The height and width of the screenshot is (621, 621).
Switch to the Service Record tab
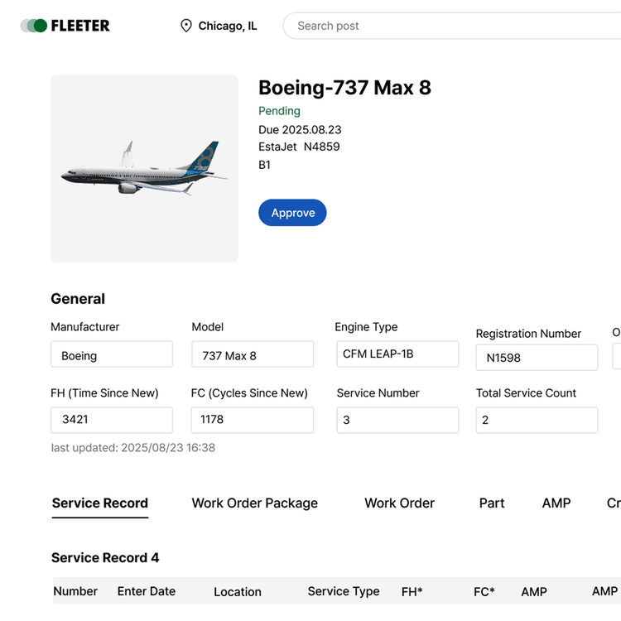[x=99, y=503]
